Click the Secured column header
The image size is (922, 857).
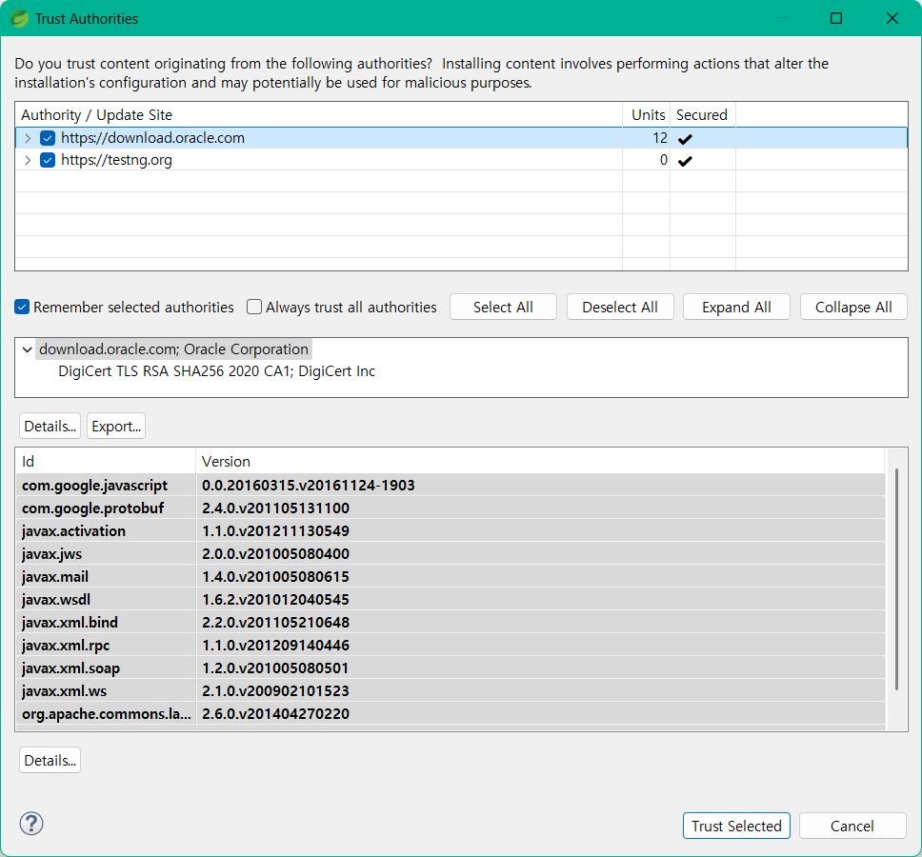[x=703, y=114]
